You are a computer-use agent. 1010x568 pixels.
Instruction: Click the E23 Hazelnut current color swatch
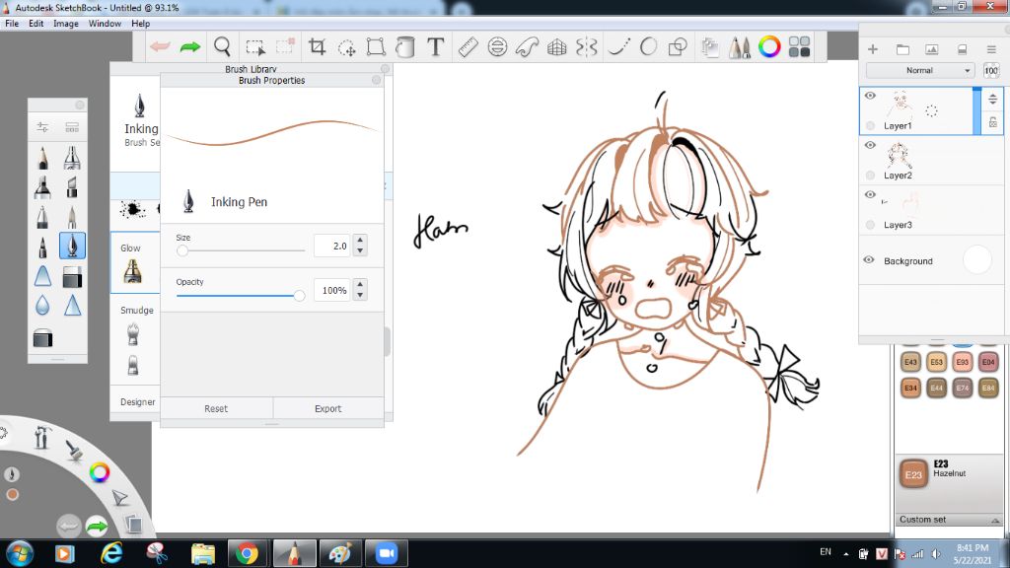[x=913, y=474]
